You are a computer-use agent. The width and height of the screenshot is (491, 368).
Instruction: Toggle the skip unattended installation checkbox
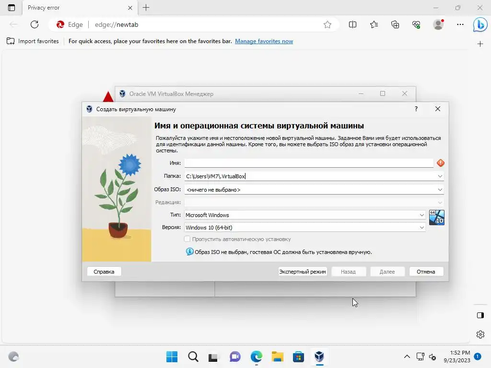point(187,239)
